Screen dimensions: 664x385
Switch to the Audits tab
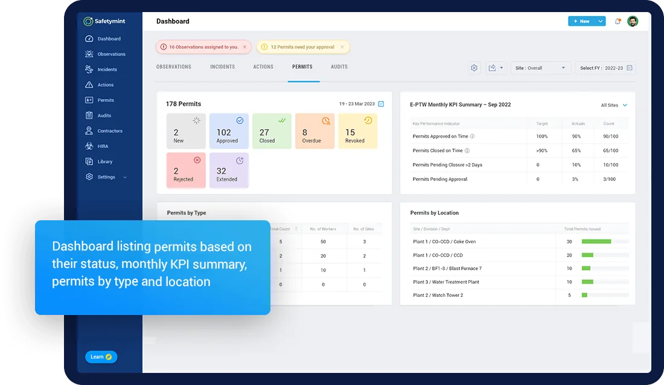339,67
